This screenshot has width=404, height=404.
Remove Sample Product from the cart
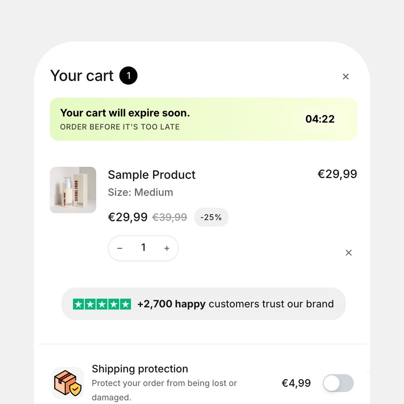click(348, 253)
